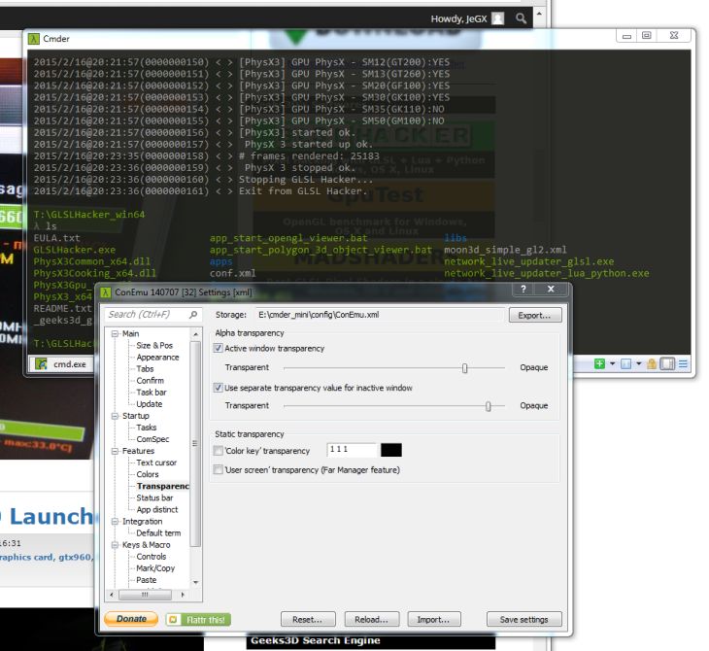This screenshot has width=709, height=651.
Task: Click the Export... button
Action: click(535, 316)
